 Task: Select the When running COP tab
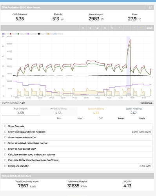(x=58, y=111)
